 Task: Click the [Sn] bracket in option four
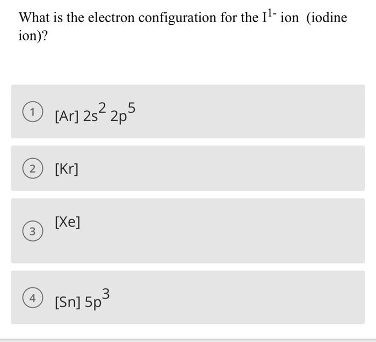tap(68, 302)
